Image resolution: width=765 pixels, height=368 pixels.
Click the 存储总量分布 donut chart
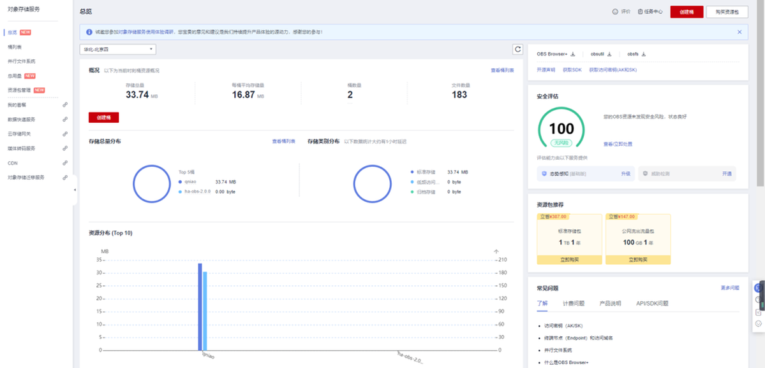[152, 184]
